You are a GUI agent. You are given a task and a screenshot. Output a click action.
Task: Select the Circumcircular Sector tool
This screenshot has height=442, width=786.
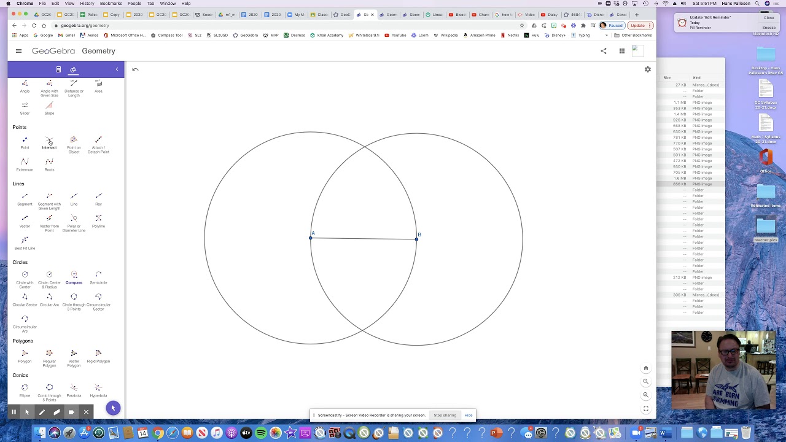(x=98, y=302)
